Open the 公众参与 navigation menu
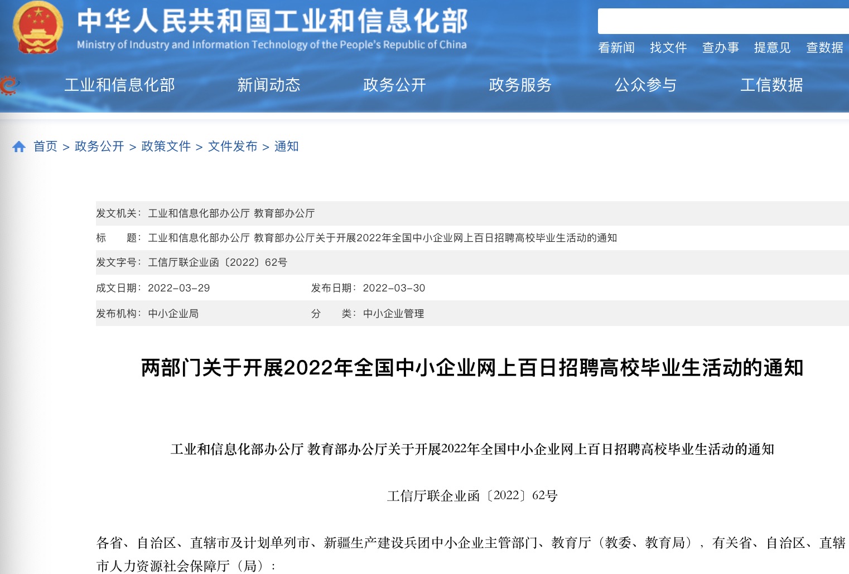This screenshot has height=574, width=849. pyautogui.click(x=645, y=85)
